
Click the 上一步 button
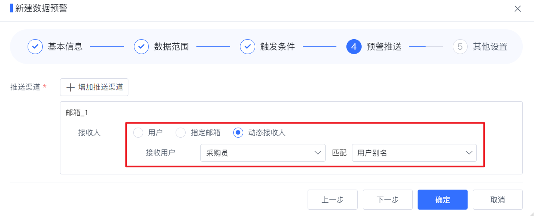click(332, 200)
